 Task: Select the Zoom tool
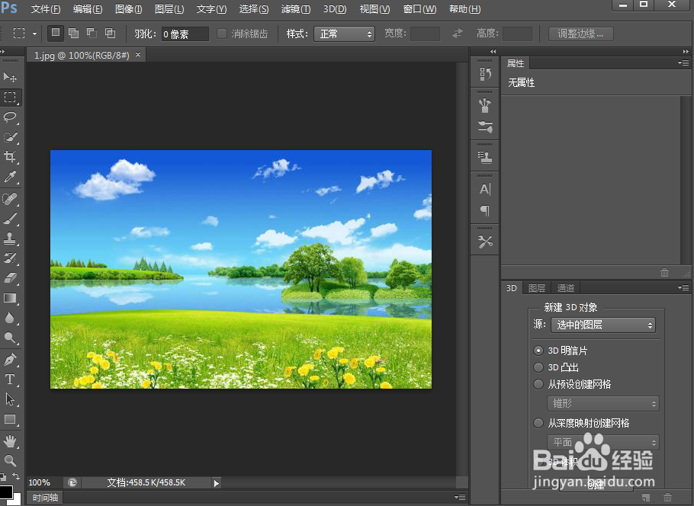[x=10, y=460]
